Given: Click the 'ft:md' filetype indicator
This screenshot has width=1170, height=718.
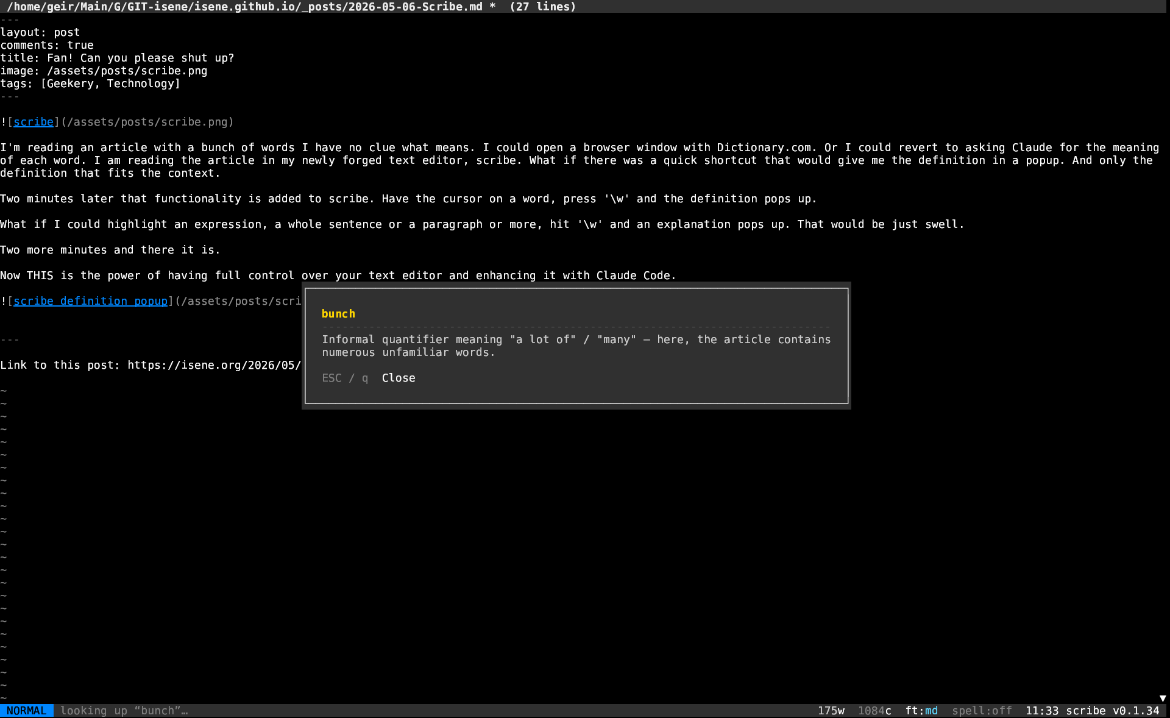Looking at the screenshot, I should click(921, 711).
